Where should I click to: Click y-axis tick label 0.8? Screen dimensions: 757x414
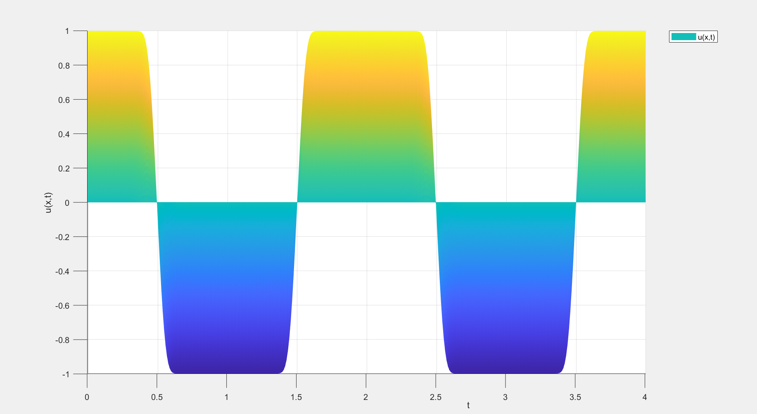(x=64, y=65)
